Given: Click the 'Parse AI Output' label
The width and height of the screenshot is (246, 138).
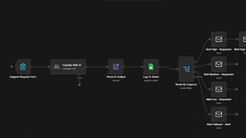Looking at the screenshot, I should [x=116, y=77].
